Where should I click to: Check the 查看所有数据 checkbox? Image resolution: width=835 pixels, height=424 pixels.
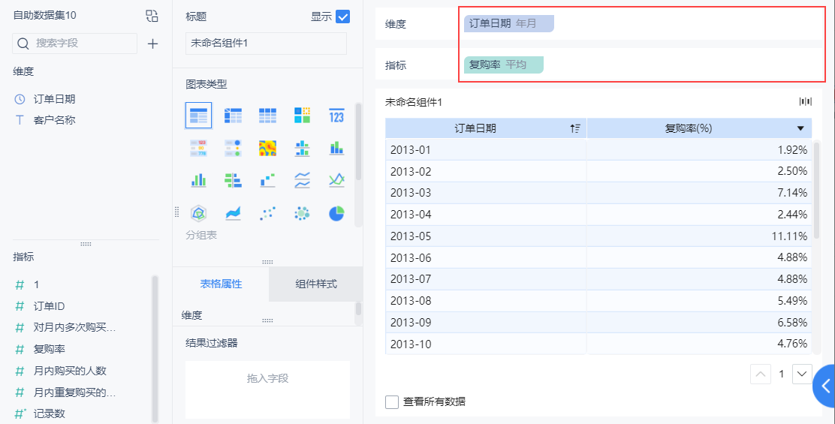(392, 401)
